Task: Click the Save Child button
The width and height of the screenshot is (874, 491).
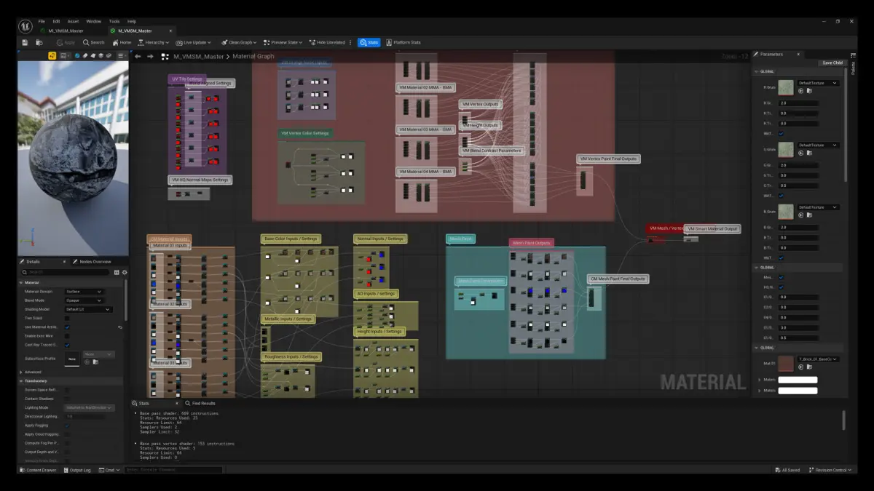Action: [x=832, y=63]
